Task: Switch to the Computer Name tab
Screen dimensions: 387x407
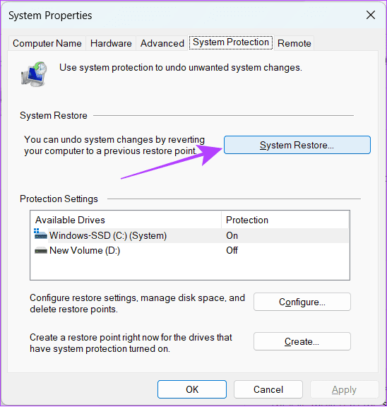Action: (47, 43)
